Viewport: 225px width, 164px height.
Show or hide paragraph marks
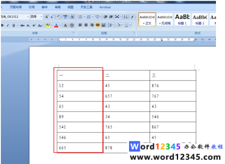pyautogui.click(x=133, y=17)
